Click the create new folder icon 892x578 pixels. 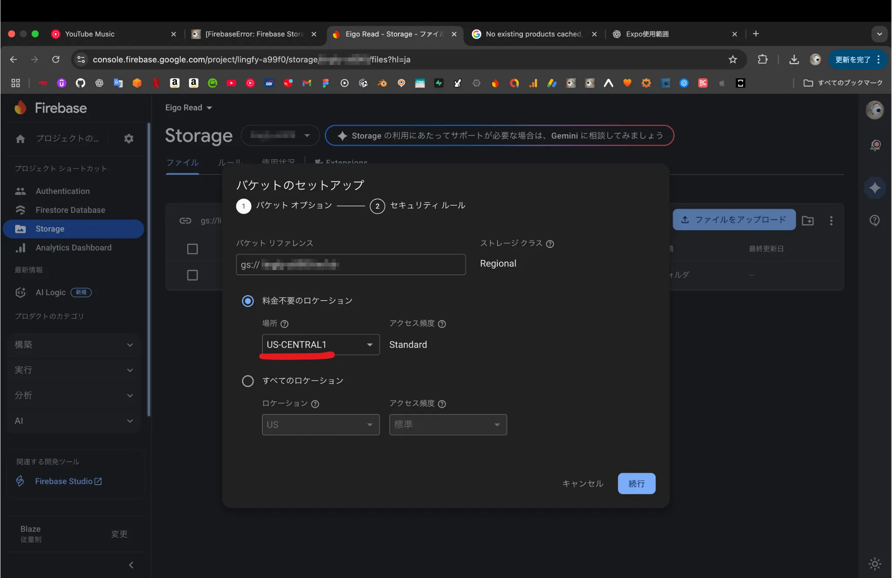(808, 221)
